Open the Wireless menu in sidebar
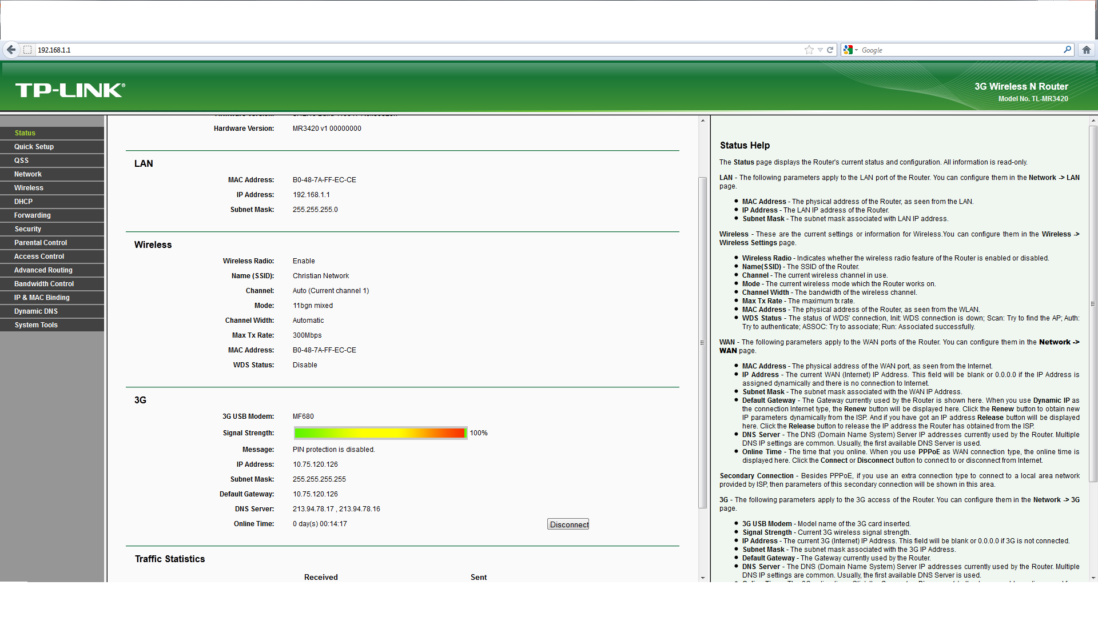The width and height of the screenshot is (1098, 617). click(x=29, y=188)
